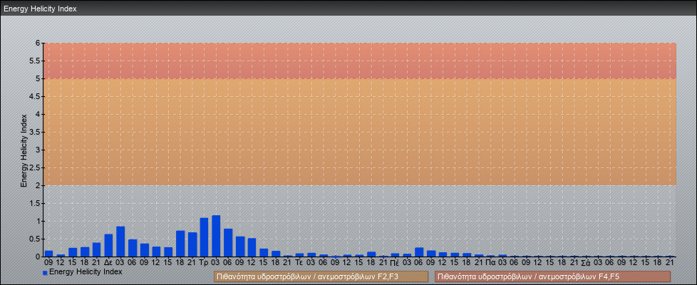Click the blue legend square for Energy Helicity Index

click(45, 273)
